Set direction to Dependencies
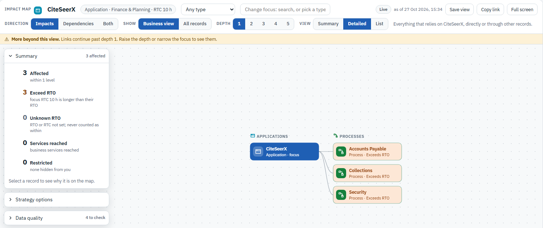543x228 pixels. [x=78, y=24]
